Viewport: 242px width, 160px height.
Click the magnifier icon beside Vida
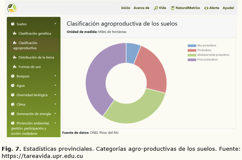pyautogui.click(x=156, y=8)
